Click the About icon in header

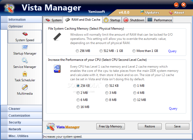(171, 12)
